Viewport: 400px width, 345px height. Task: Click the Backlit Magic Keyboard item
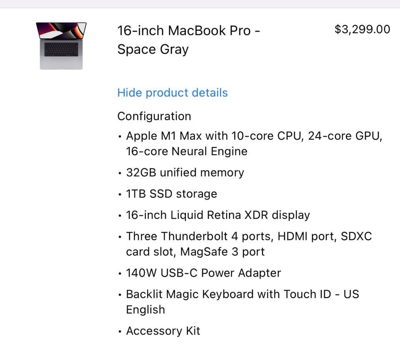tap(242, 302)
